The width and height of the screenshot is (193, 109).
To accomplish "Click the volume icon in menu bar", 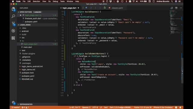I will [137, 1].
